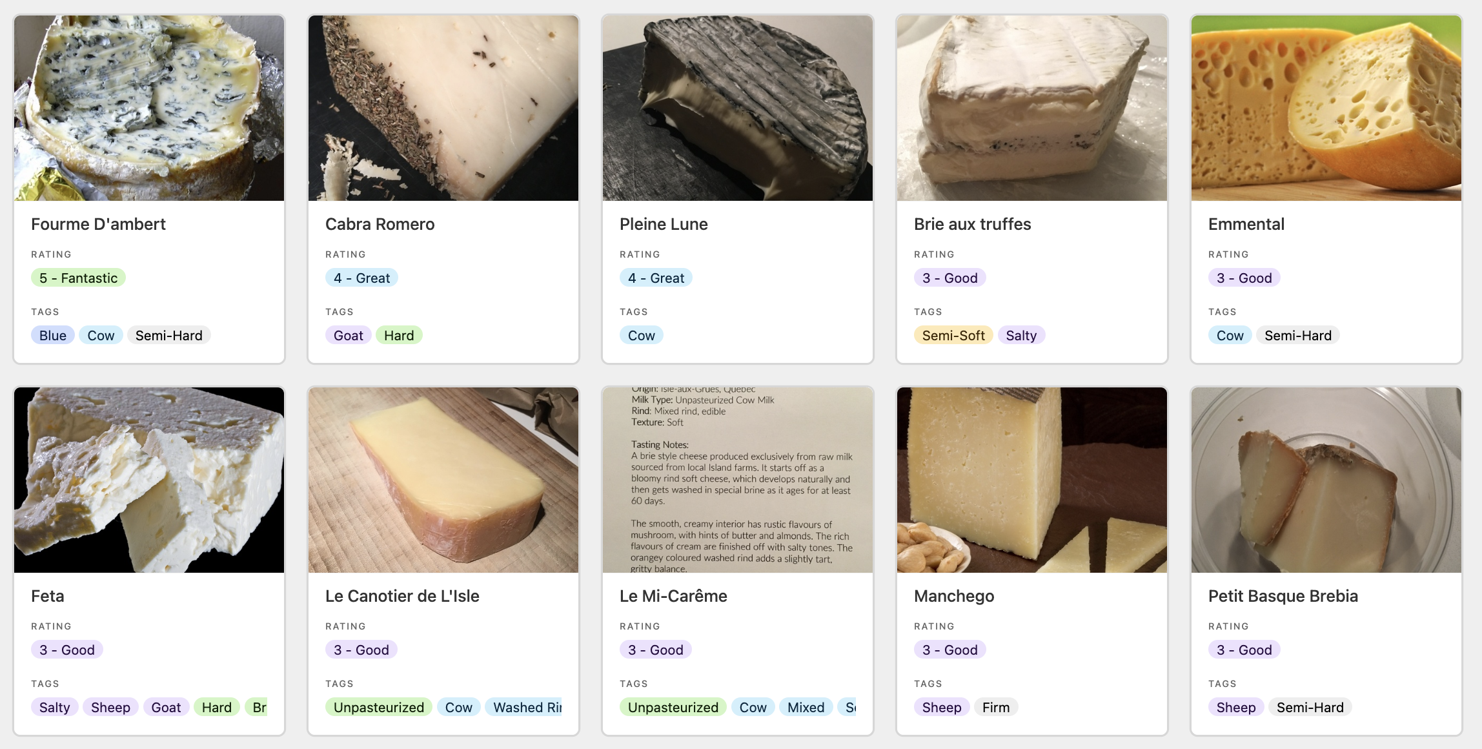Viewport: 1482px width, 749px height.
Task: Open the Petit Basque Brebia title
Action: pyautogui.click(x=1283, y=596)
